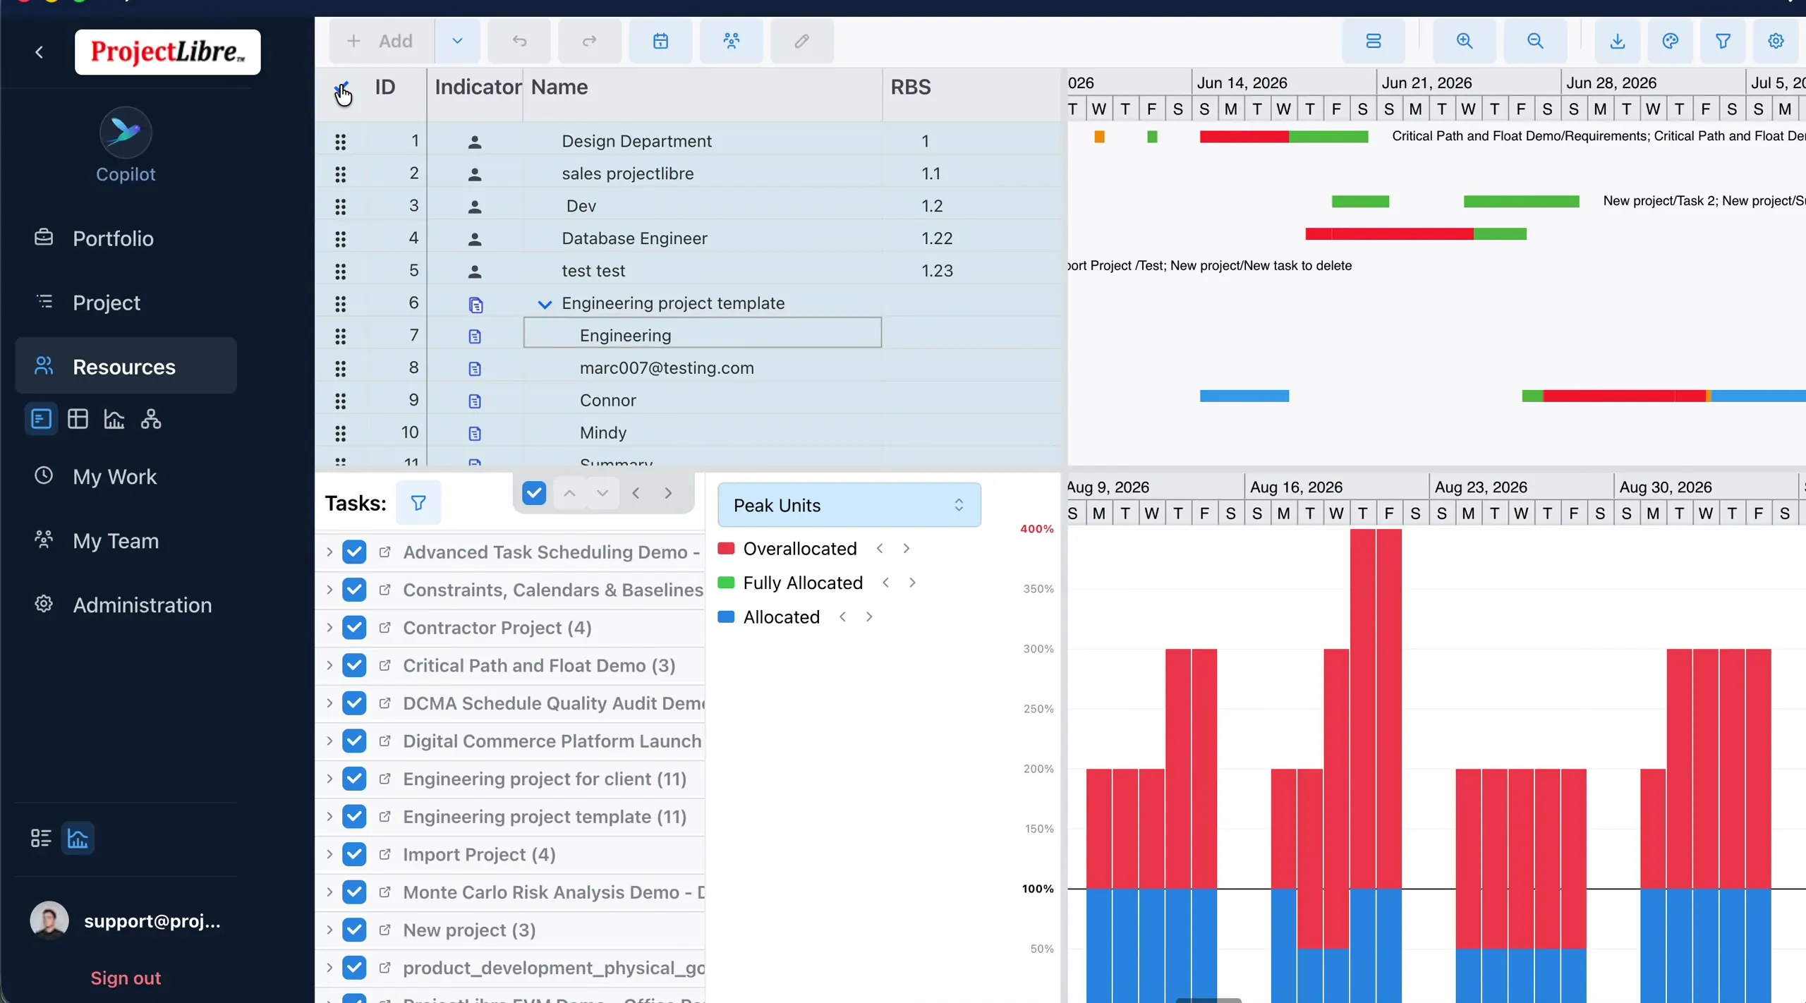Open the Portfolio section
This screenshot has height=1003, width=1806.
[x=126, y=238]
